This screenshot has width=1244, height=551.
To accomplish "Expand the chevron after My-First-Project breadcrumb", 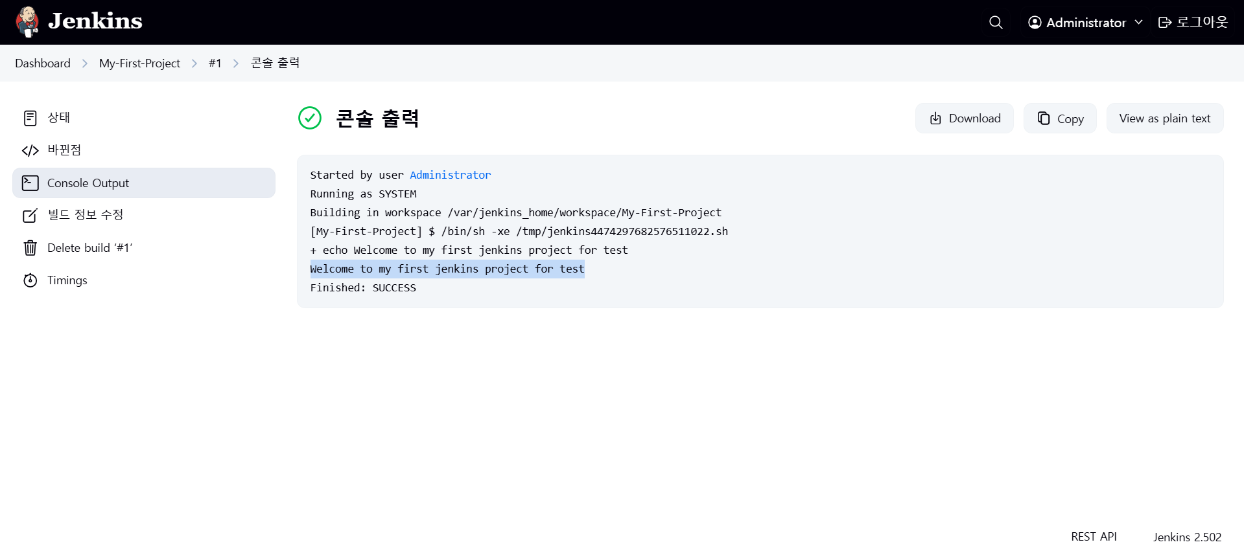I will pos(194,63).
